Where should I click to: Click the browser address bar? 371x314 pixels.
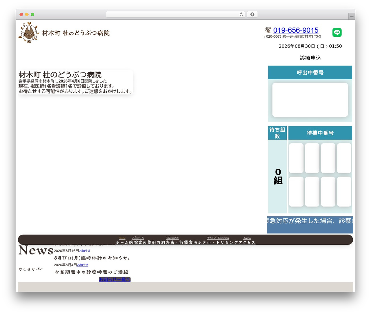click(175, 14)
